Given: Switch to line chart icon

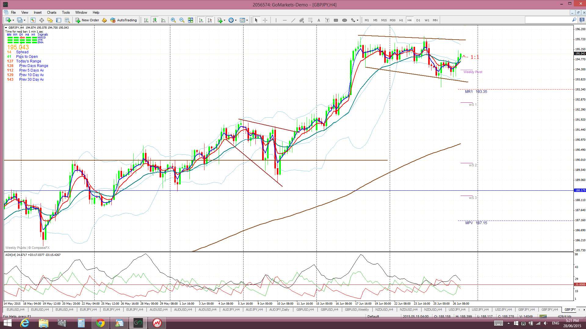Looking at the screenshot, I should [163, 20].
